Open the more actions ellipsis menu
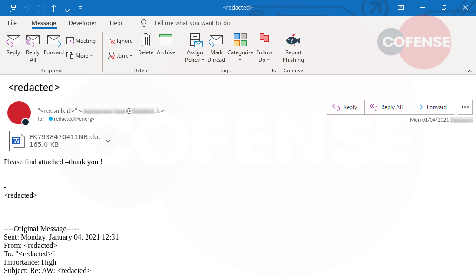The height and width of the screenshot is (279, 476). [x=465, y=107]
